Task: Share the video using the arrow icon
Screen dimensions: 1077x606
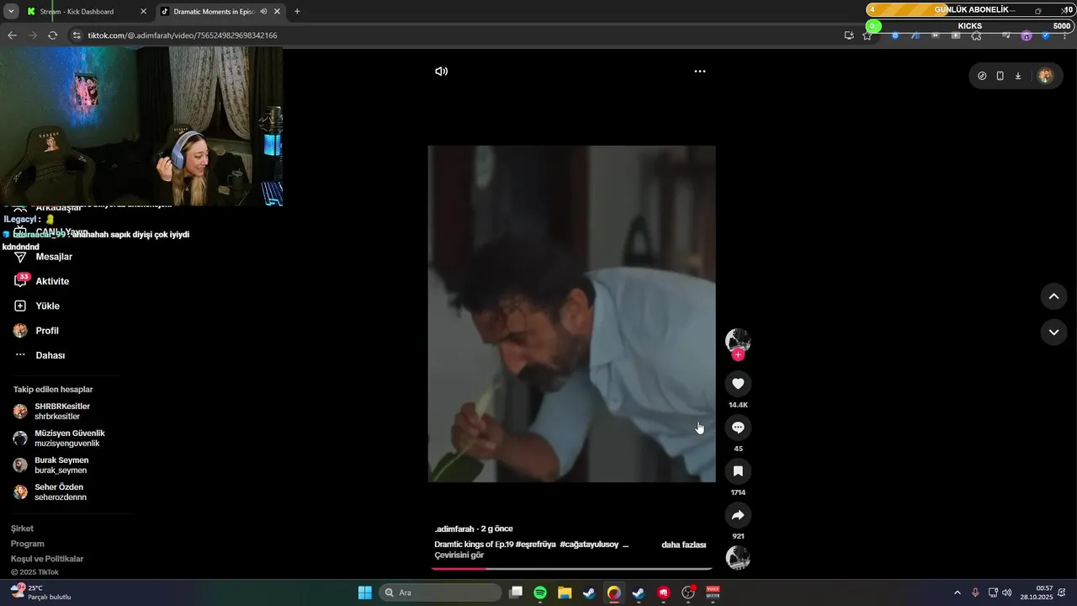Action: [x=738, y=515]
